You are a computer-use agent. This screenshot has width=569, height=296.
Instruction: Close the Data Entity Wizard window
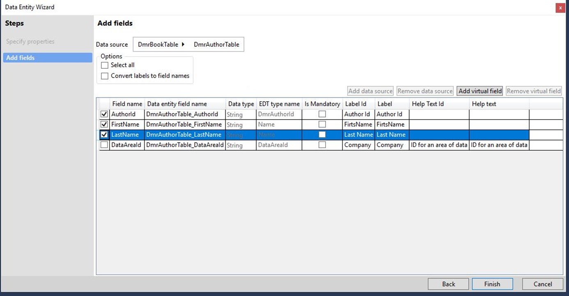pyautogui.click(x=560, y=8)
